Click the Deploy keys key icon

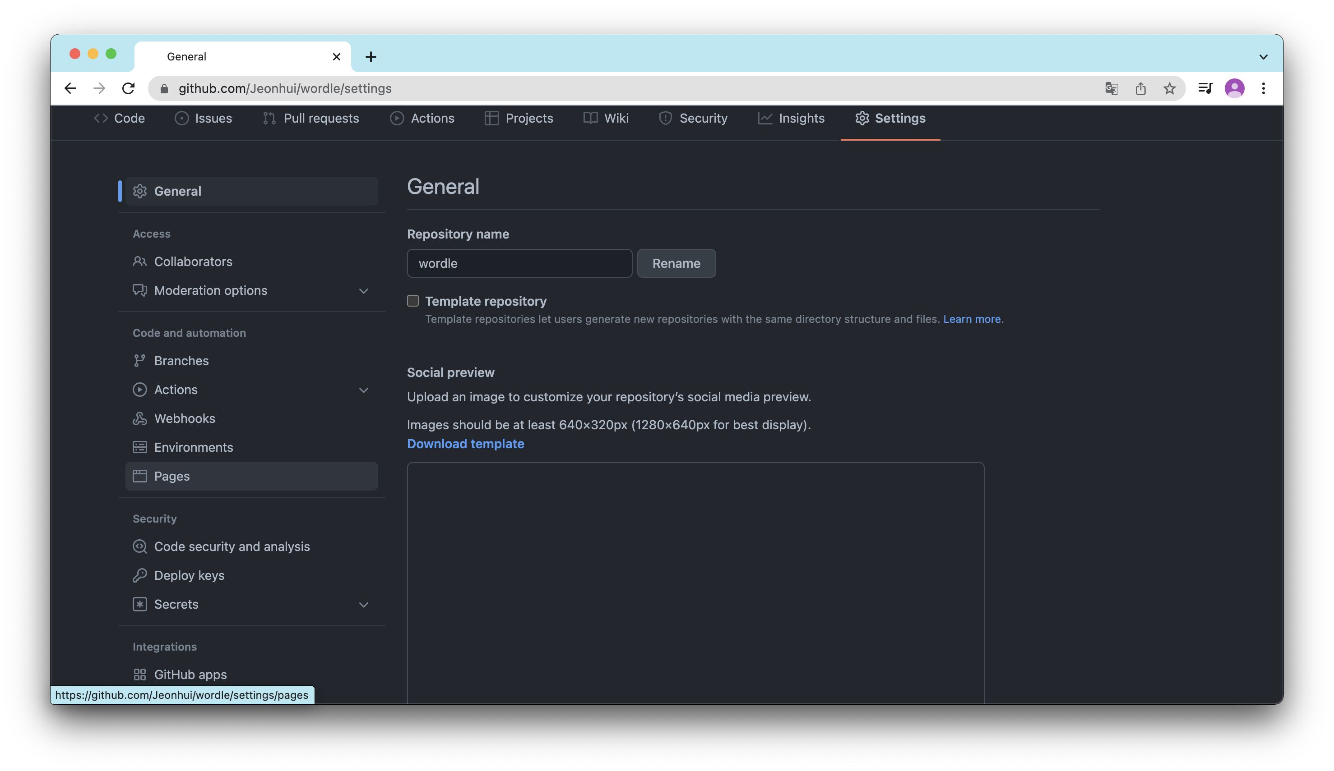pos(140,575)
